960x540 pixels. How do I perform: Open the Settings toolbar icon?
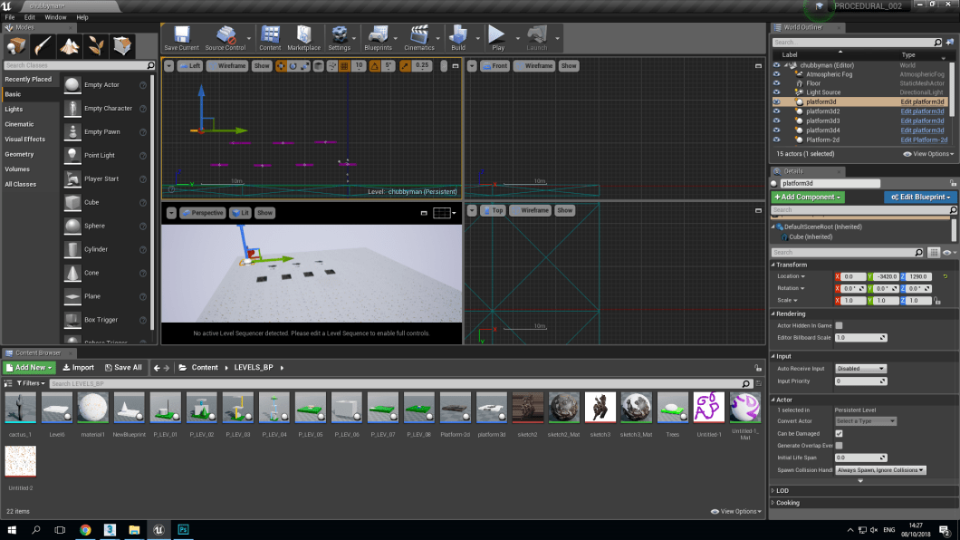(340, 38)
